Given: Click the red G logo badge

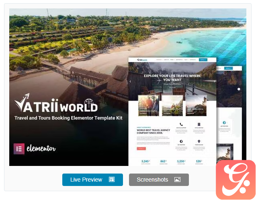Looking at the screenshot, I should 236,180.
